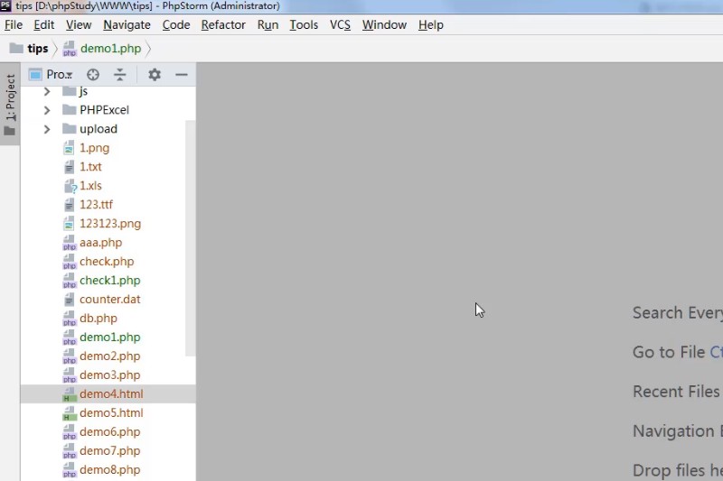Open Project panel settings gear
This screenshot has width=723, height=481.
pyautogui.click(x=155, y=75)
